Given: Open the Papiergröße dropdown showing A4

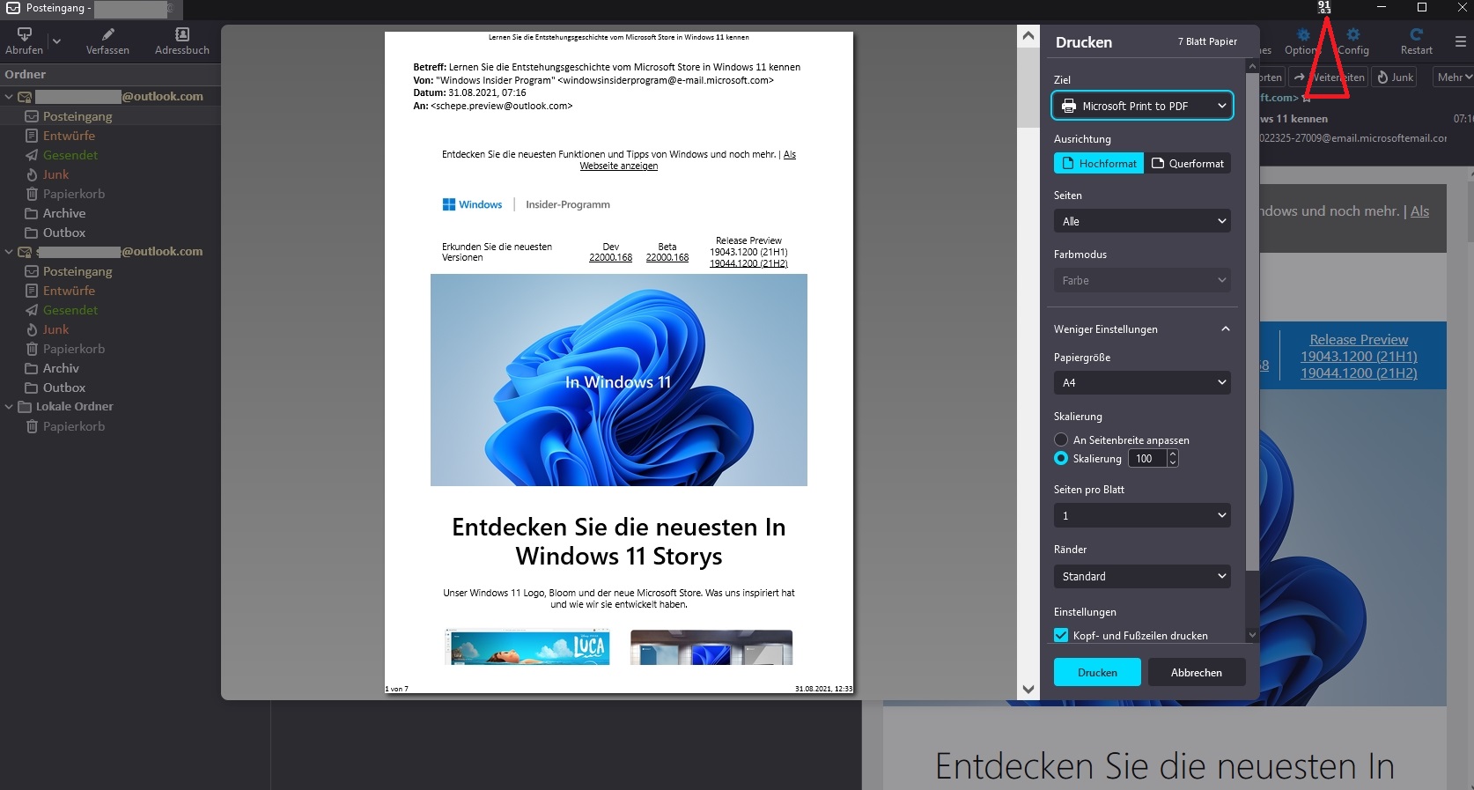Looking at the screenshot, I should [1142, 382].
